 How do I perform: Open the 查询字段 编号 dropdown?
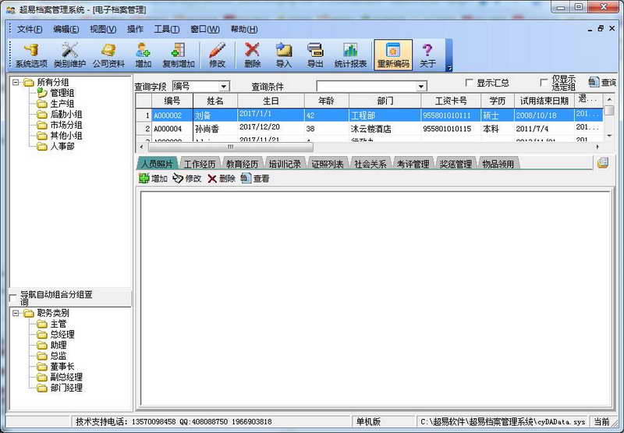click(224, 86)
